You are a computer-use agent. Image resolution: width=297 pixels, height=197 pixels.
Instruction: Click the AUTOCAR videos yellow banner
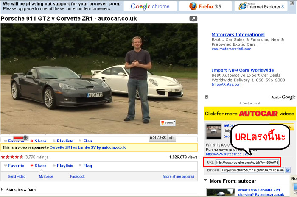(249, 114)
